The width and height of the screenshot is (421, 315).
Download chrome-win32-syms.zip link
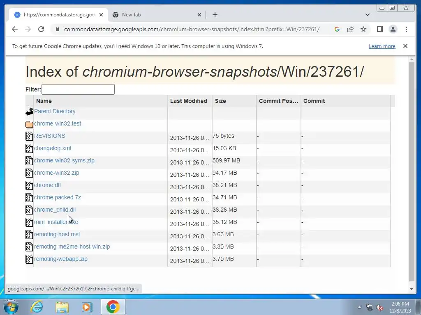(64, 160)
